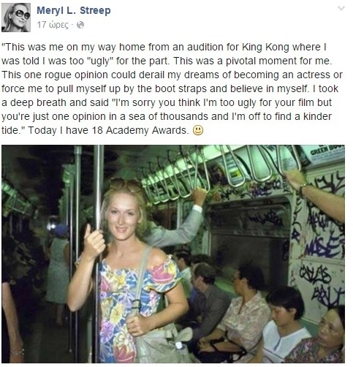This screenshot has height=367, width=353.
Task: Expand the post options chevron arrow
Action: pyautogui.click(x=341, y=9)
